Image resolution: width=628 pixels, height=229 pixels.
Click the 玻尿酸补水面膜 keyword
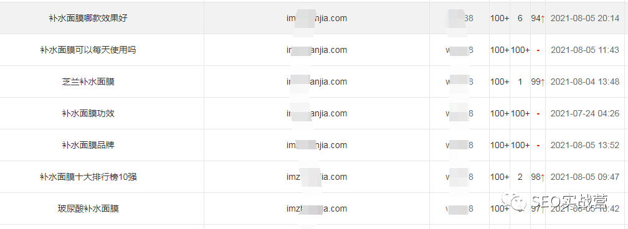coord(88,208)
